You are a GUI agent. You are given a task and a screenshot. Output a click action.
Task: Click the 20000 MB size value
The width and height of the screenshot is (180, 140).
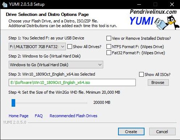coord(102,102)
